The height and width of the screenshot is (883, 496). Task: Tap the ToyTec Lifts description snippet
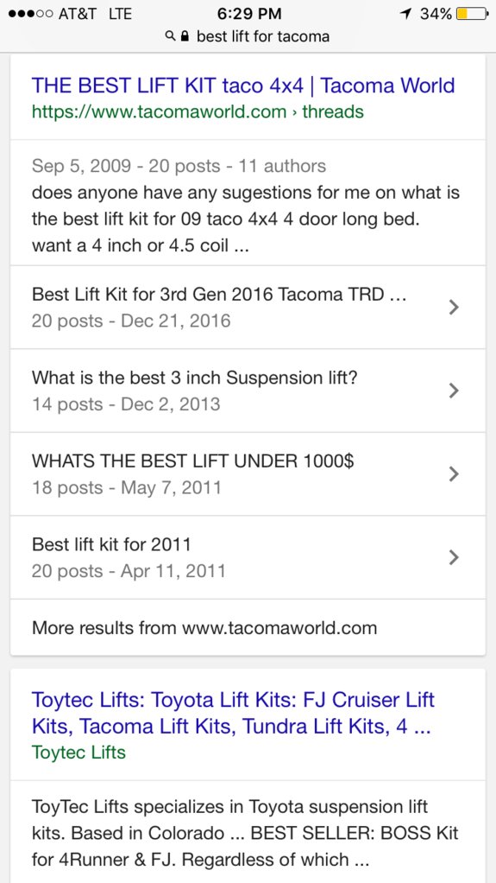coord(245,833)
